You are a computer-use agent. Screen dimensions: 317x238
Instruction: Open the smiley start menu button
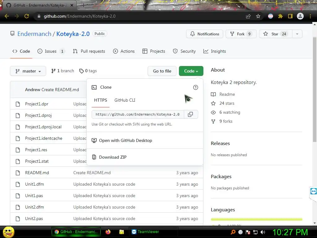[x=8, y=232]
